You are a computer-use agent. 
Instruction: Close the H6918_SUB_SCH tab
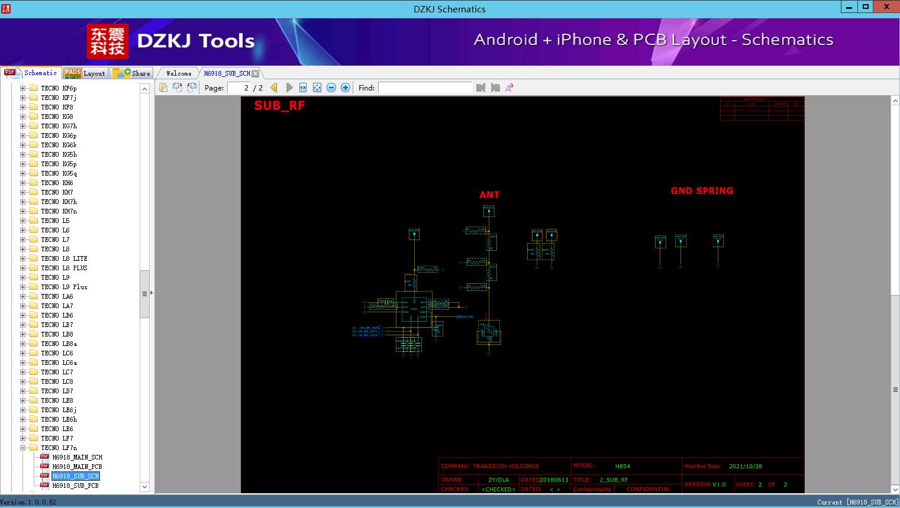[x=255, y=73]
